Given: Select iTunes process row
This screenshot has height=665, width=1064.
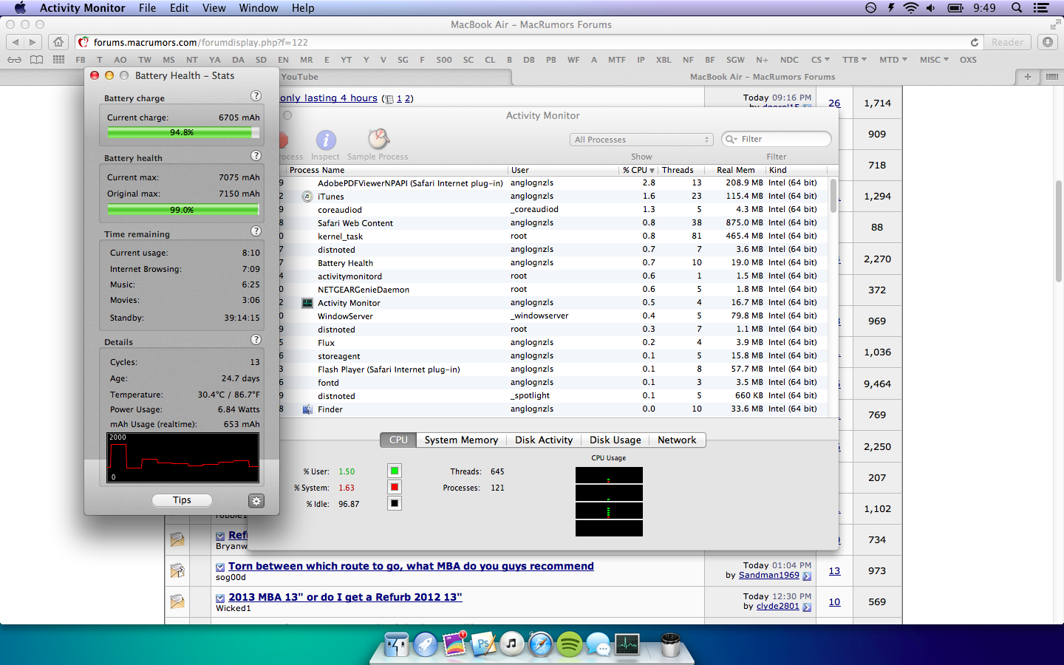Looking at the screenshot, I should coord(553,197).
